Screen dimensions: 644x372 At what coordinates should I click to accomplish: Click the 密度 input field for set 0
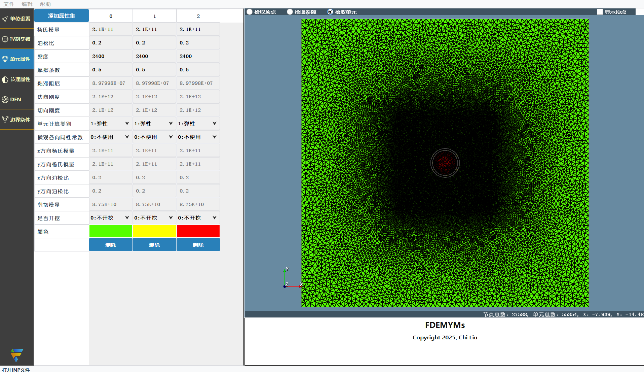pos(111,56)
